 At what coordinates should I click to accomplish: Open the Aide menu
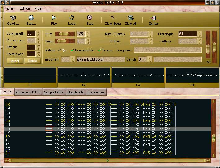tap(38, 8)
